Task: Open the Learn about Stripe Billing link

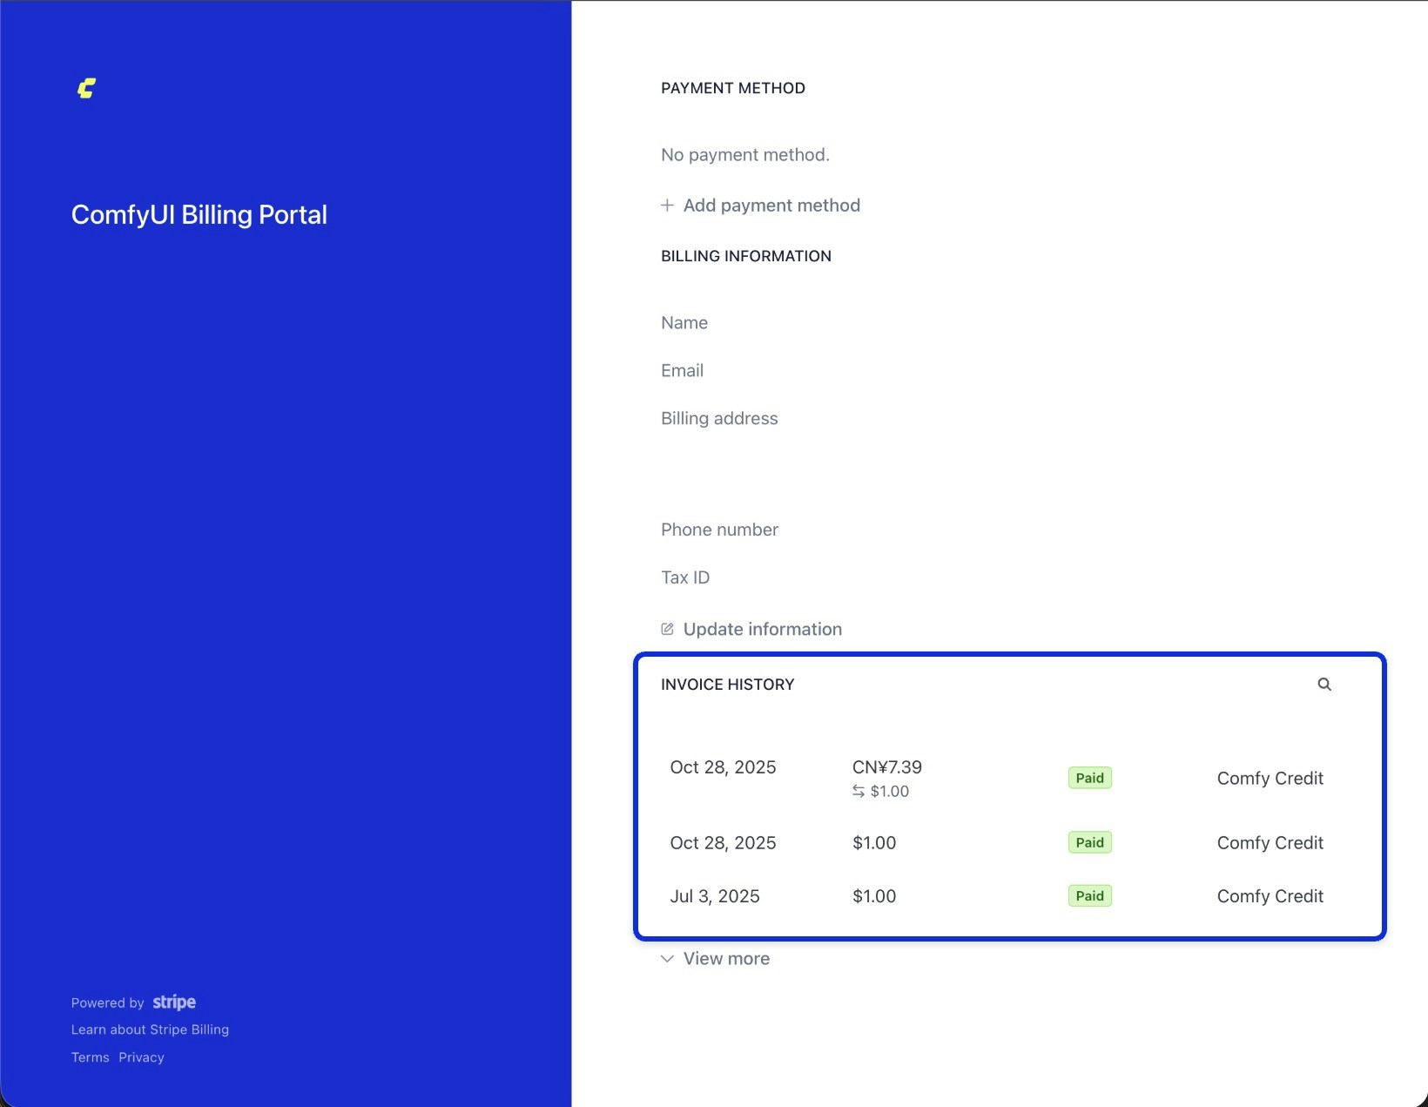Action: pos(150,1029)
